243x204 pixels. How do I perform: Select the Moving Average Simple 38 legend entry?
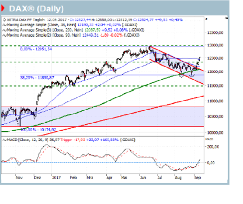[x=42, y=25]
